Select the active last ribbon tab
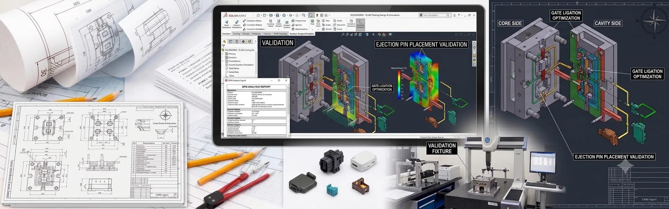Screen dimensions: 669x209 coord(302,34)
